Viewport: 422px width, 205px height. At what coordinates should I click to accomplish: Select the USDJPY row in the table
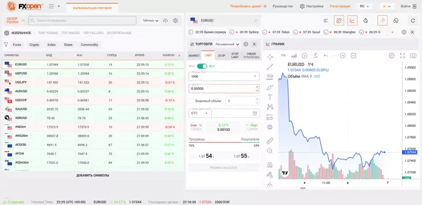coord(93,82)
